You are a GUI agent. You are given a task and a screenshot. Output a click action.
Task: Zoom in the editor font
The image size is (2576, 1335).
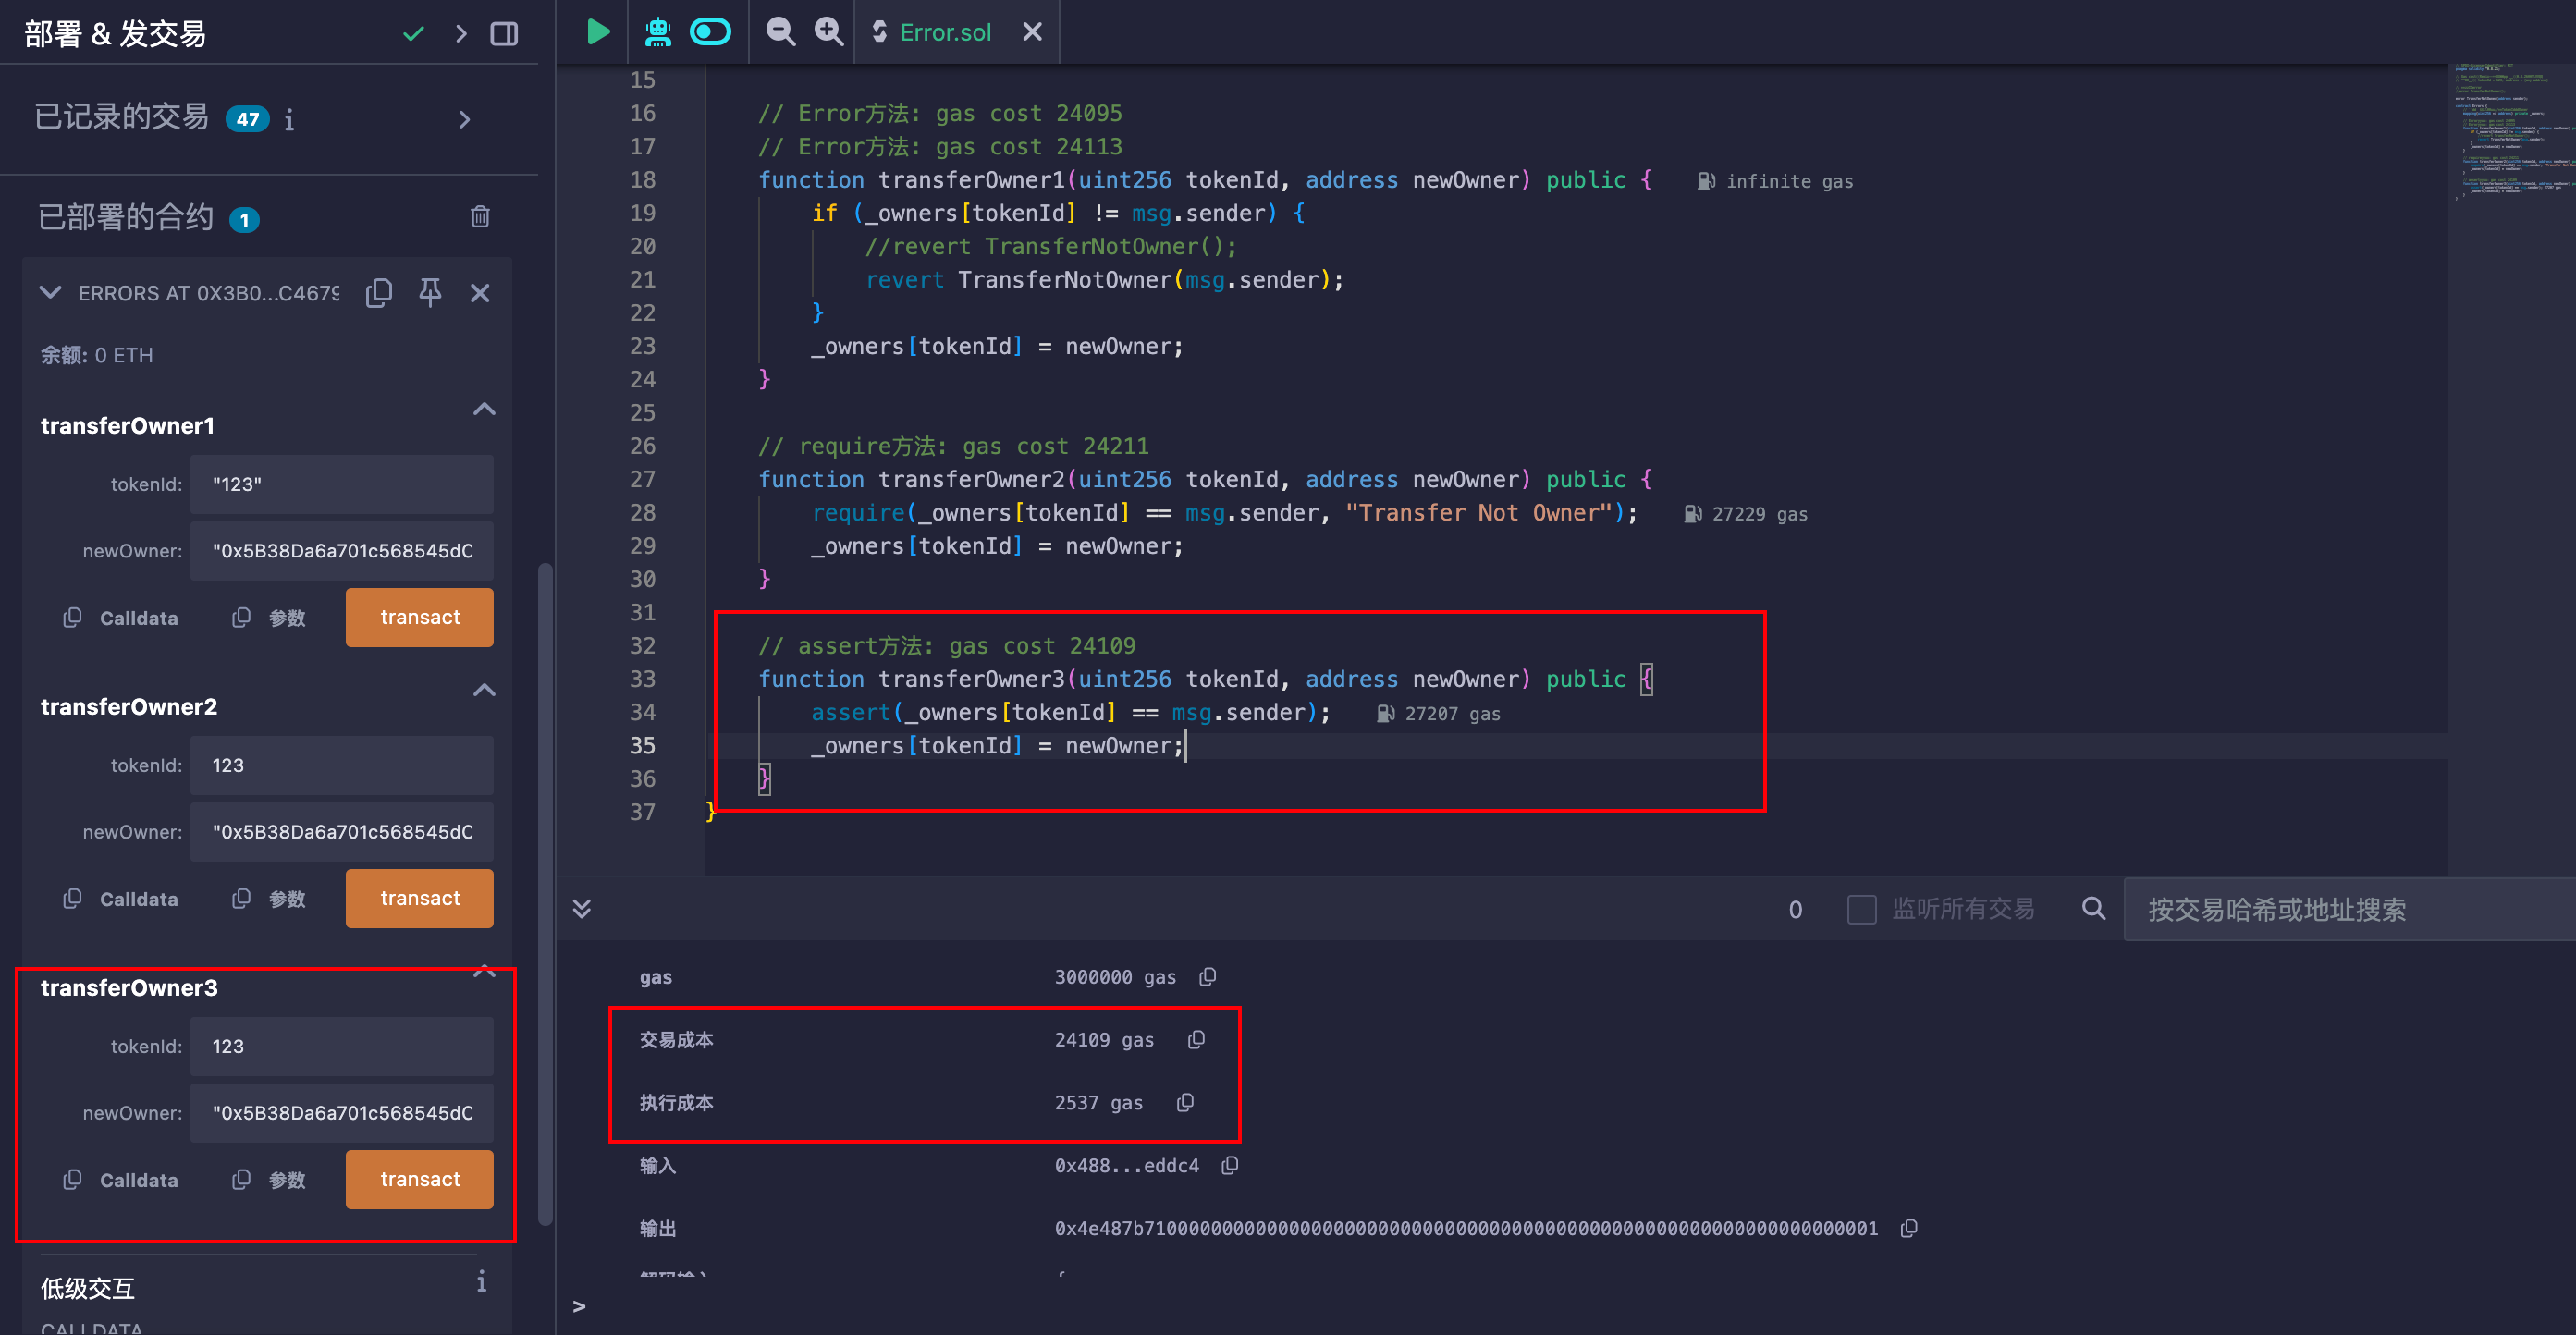click(828, 32)
